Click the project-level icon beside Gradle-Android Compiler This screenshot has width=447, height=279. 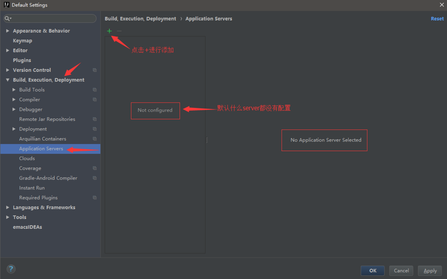[x=94, y=178]
